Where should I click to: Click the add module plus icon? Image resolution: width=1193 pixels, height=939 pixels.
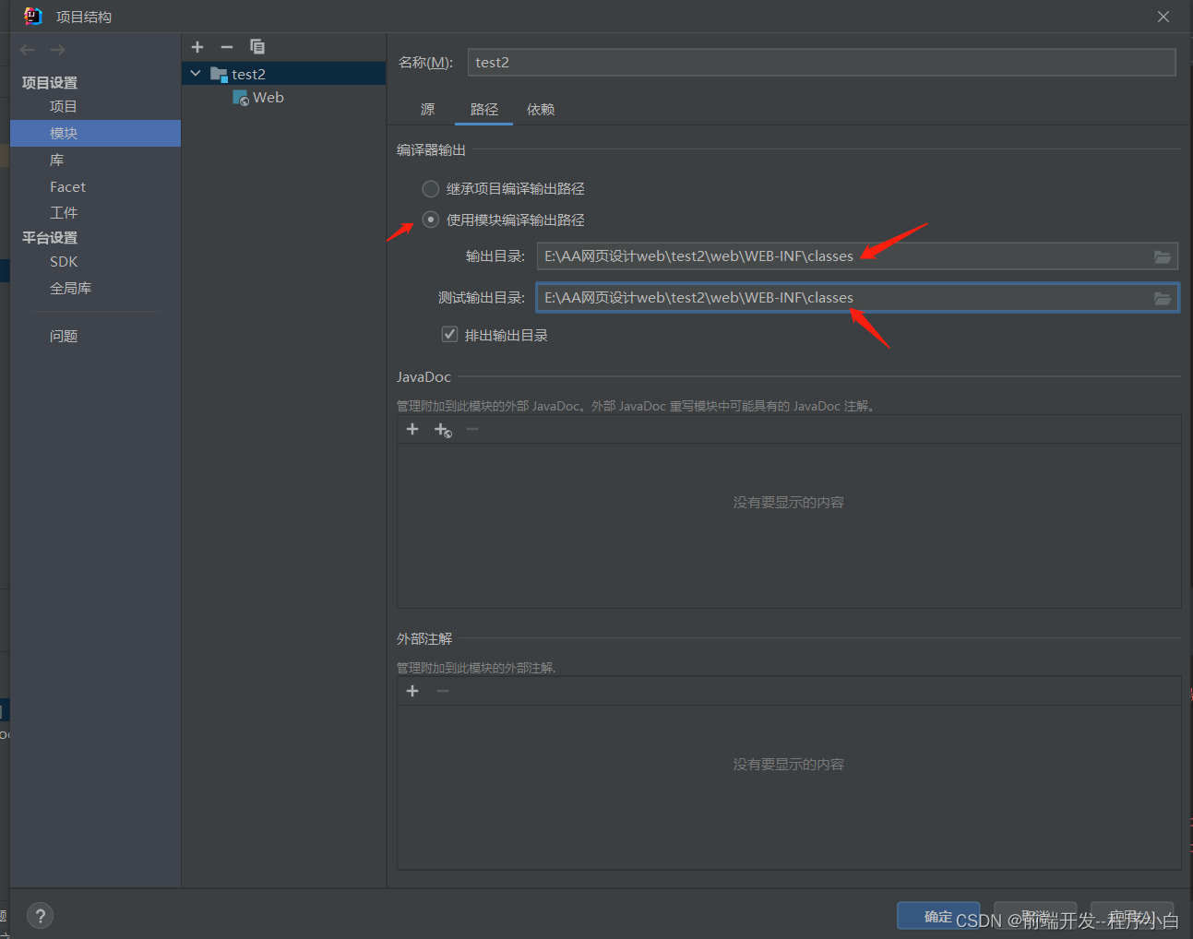[x=197, y=47]
